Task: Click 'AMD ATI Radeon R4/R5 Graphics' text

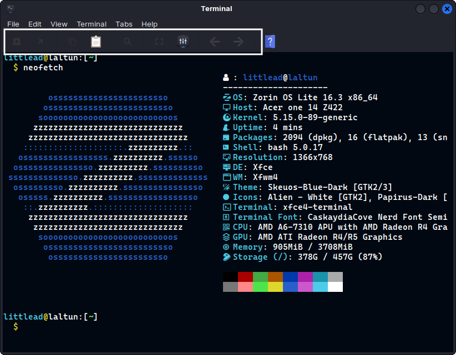Action: coord(330,237)
